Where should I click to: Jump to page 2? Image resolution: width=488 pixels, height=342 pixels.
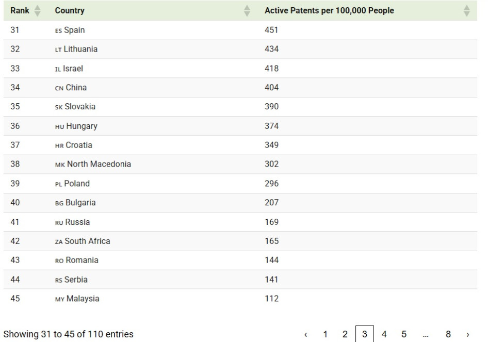(x=345, y=334)
